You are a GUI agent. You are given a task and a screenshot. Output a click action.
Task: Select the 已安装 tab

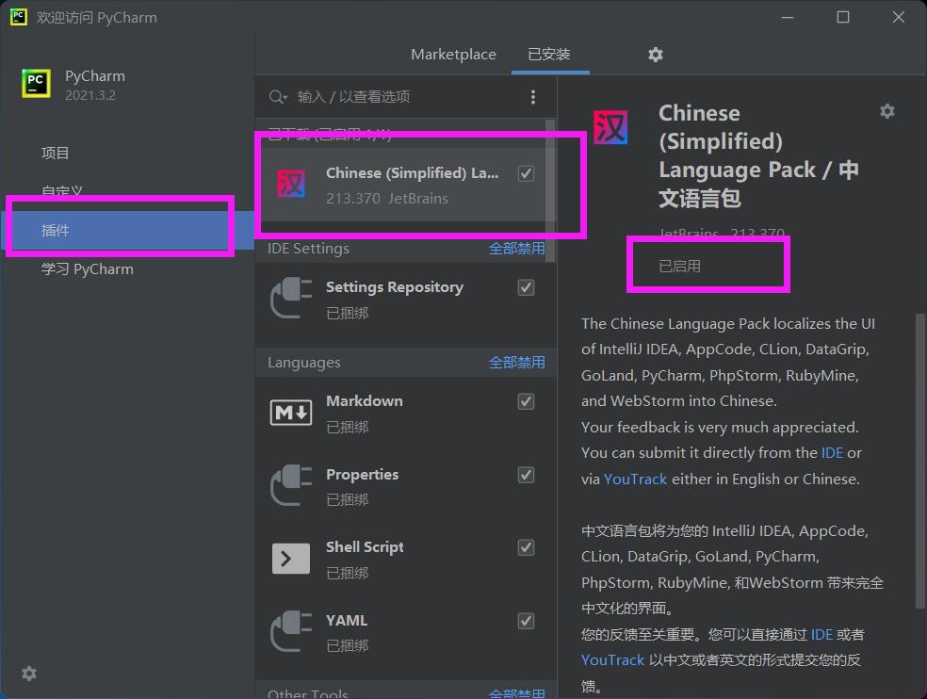click(549, 55)
